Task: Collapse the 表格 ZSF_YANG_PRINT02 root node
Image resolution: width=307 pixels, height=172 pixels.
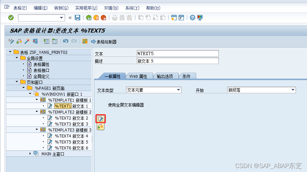Action: pos(10,52)
